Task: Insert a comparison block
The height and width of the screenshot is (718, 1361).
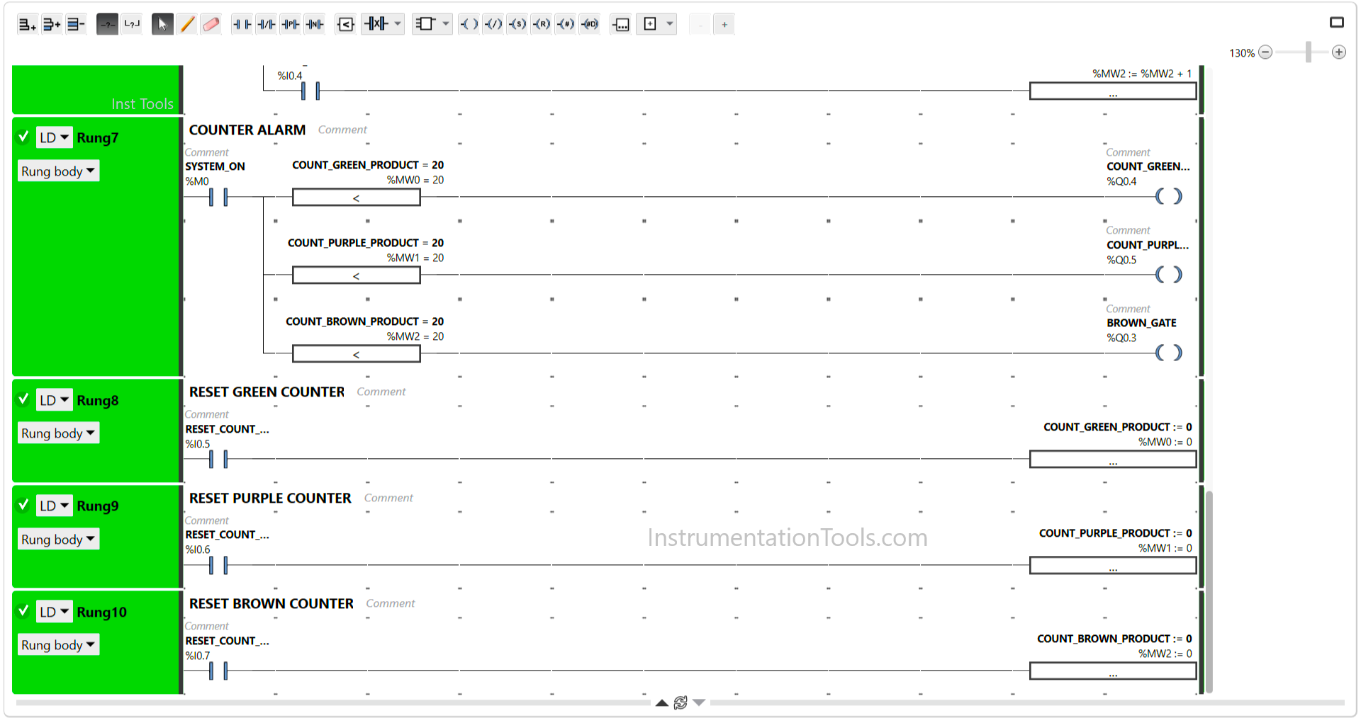Action: click(346, 24)
